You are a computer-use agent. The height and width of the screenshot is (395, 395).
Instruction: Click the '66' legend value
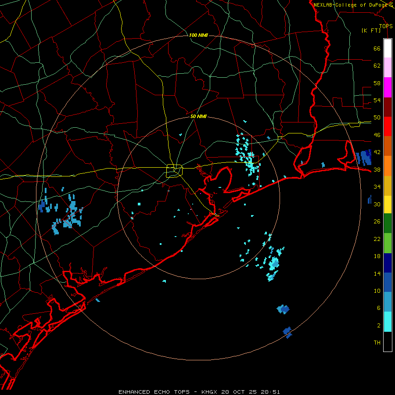(377, 48)
